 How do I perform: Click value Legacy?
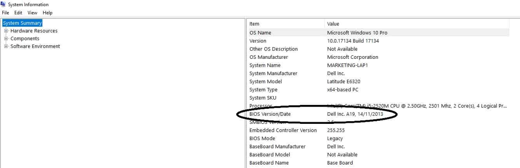(x=335, y=139)
